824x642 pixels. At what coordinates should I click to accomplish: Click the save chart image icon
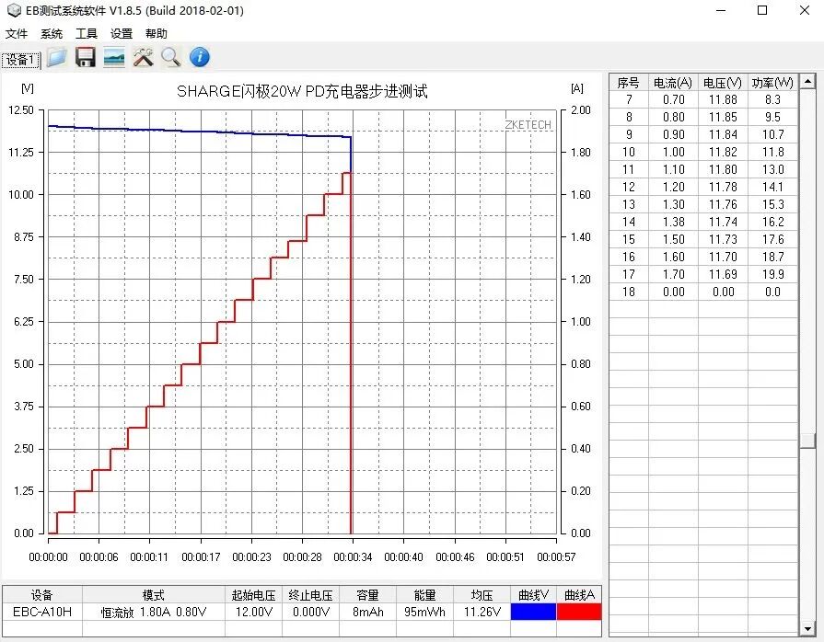click(114, 57)
